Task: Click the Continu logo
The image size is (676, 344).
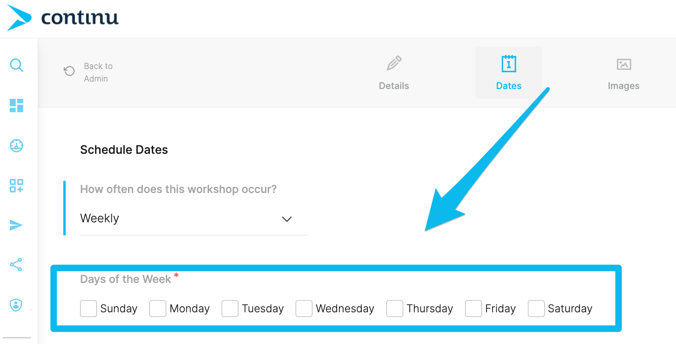Action: click(x=63, y=18)
